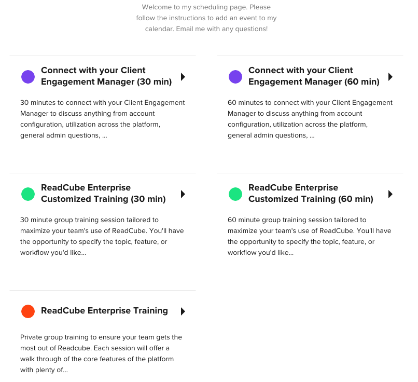The image size is (418, 382).
Task: Expand arrow for Customized Training (30 min)
Action: (x=183, y=194)
